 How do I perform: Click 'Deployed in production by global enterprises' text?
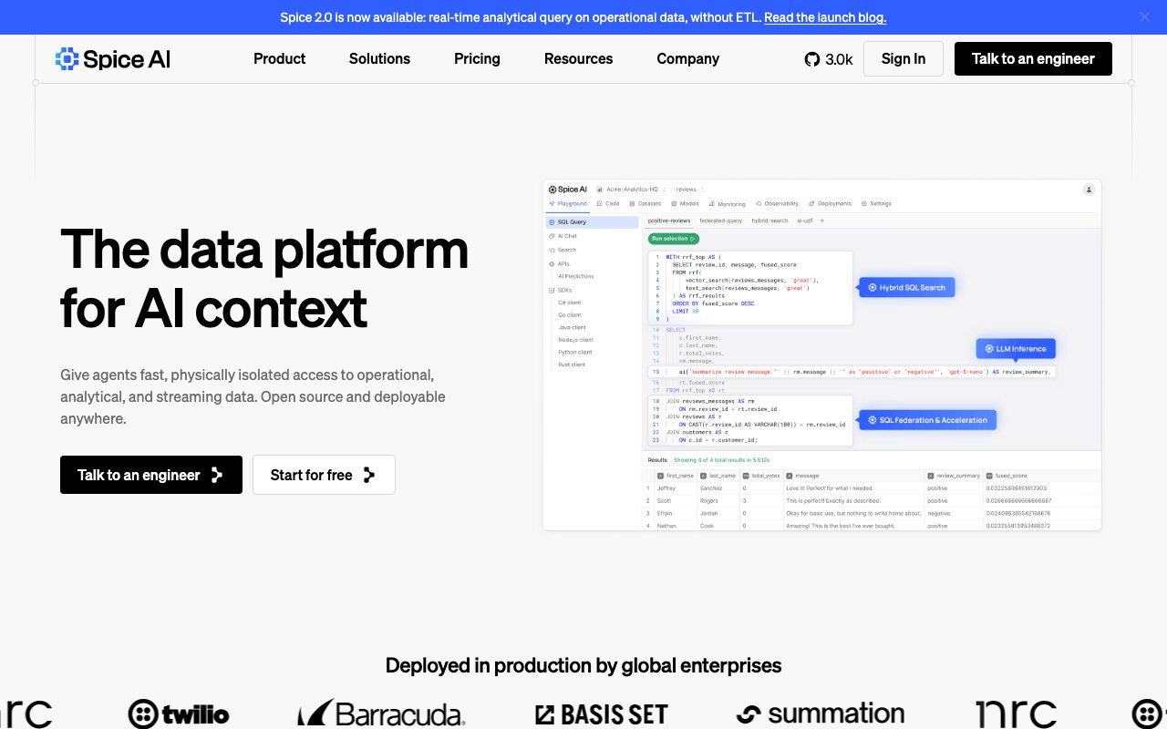tap(583, 665)
